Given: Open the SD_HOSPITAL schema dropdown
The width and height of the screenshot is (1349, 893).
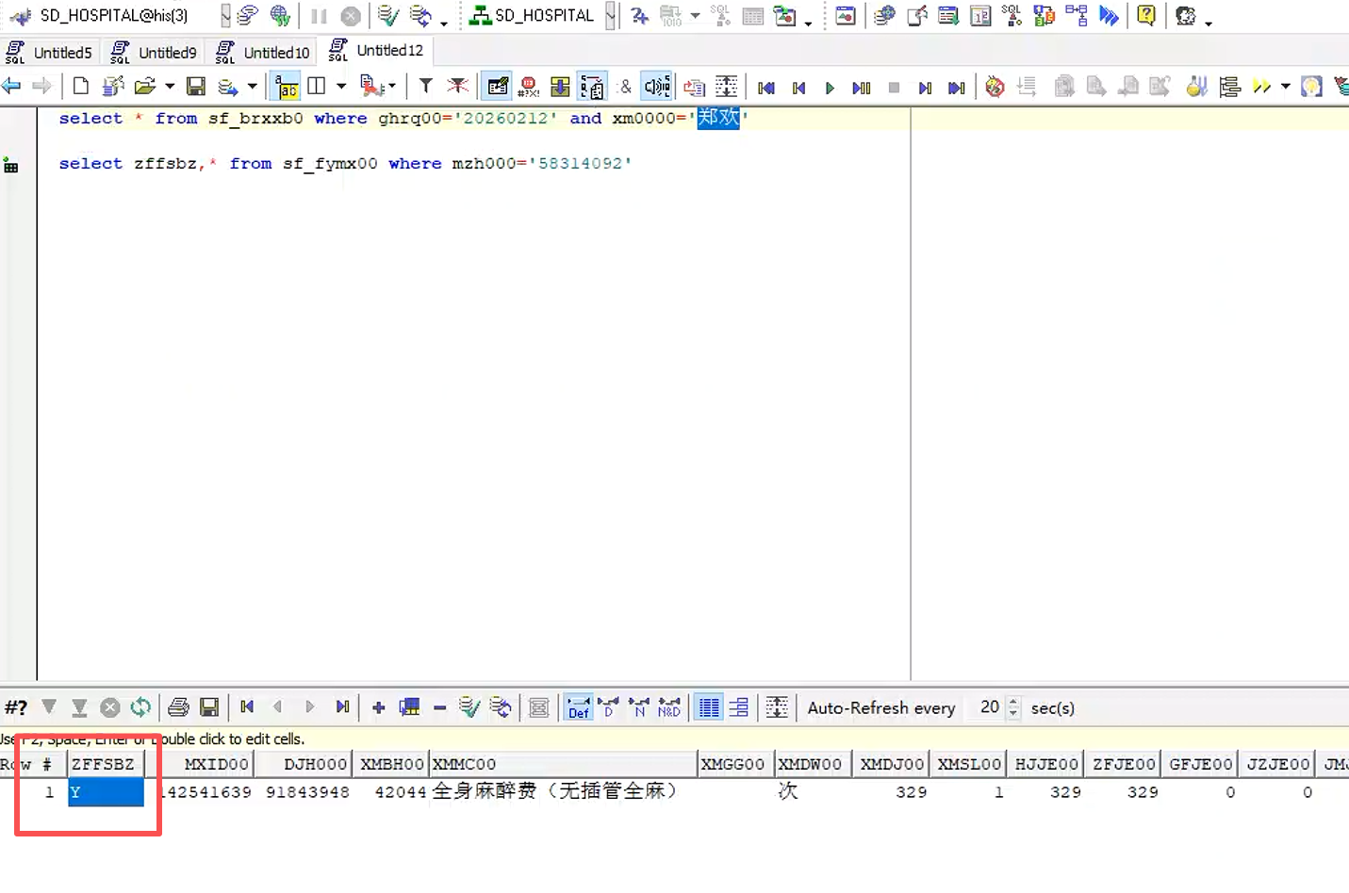Looking at the screenshot, I should (x=611, y=16).
